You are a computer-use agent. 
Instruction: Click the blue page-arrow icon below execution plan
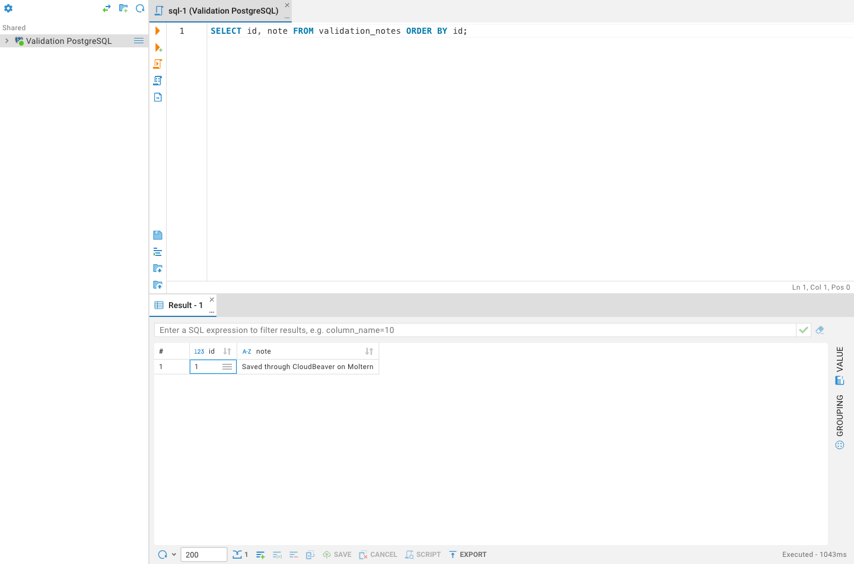coord(158,97)
